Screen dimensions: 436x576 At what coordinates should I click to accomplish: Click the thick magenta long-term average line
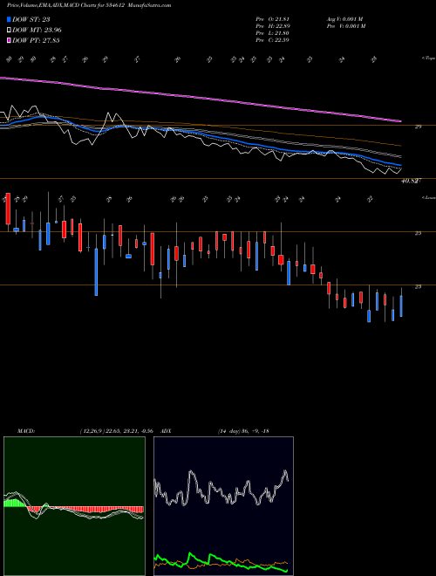(201, 98)
